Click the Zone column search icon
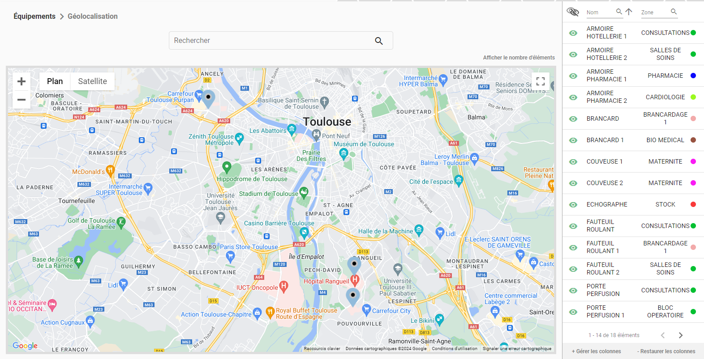The width and height of the screenshot is (704, 359). point(674,12)
